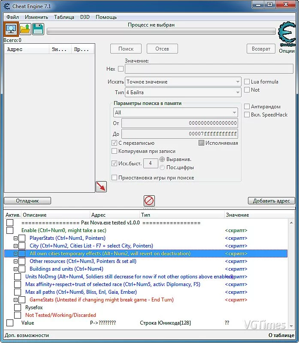Open Cheat Engine logo settings icon
This screenshot has width=299, height=343.
[287, 34]
